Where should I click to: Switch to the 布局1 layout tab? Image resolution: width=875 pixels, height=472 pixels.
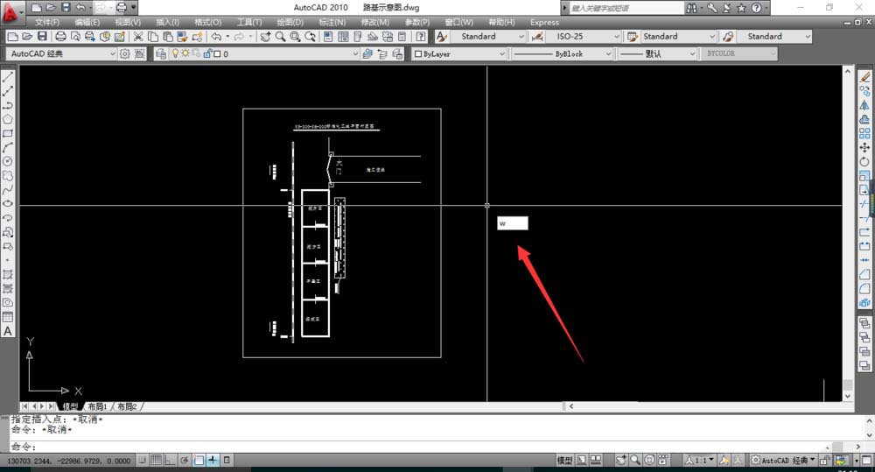[x=96, y=406]
